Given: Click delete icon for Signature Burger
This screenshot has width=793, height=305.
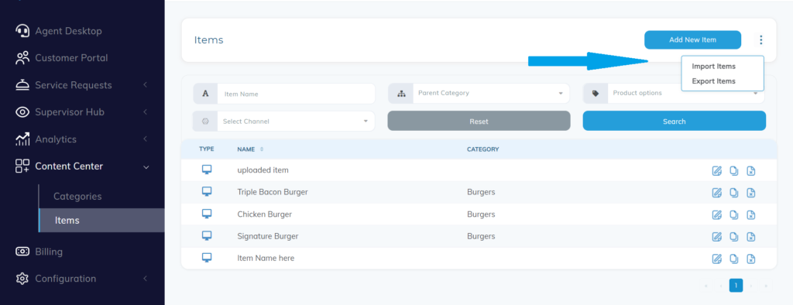Looking at the screenshot, I should click(x=751, y=236).
